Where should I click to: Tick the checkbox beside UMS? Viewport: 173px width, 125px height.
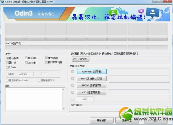point(72,99)
